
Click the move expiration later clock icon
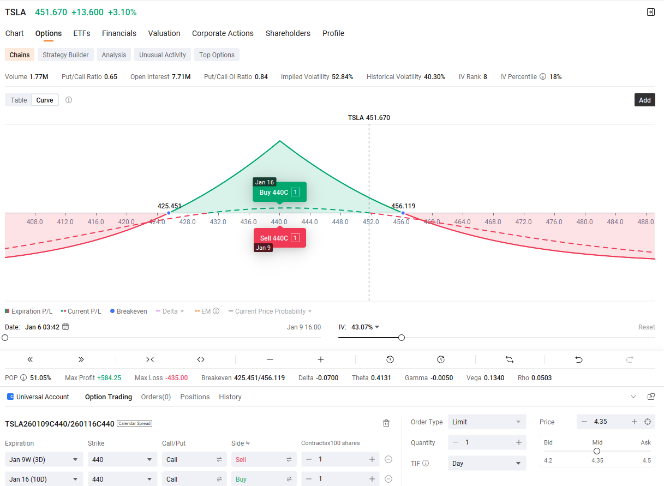coord(441,359)
